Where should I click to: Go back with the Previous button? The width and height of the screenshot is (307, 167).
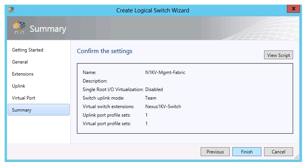(215, 152)
